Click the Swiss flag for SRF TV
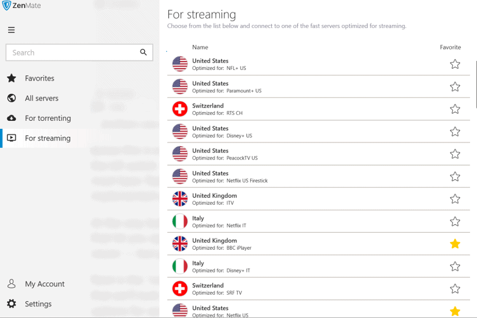The width and height of the screenshot is (477, 318). [180, 289]
